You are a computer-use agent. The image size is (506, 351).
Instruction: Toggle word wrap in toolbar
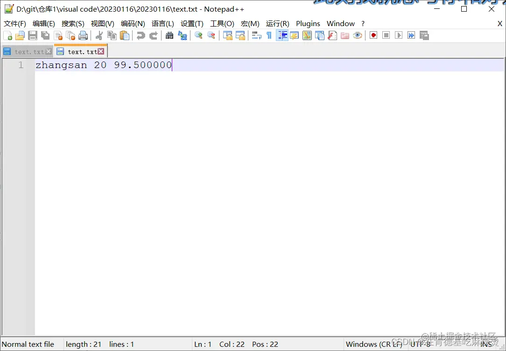[257, 35]
